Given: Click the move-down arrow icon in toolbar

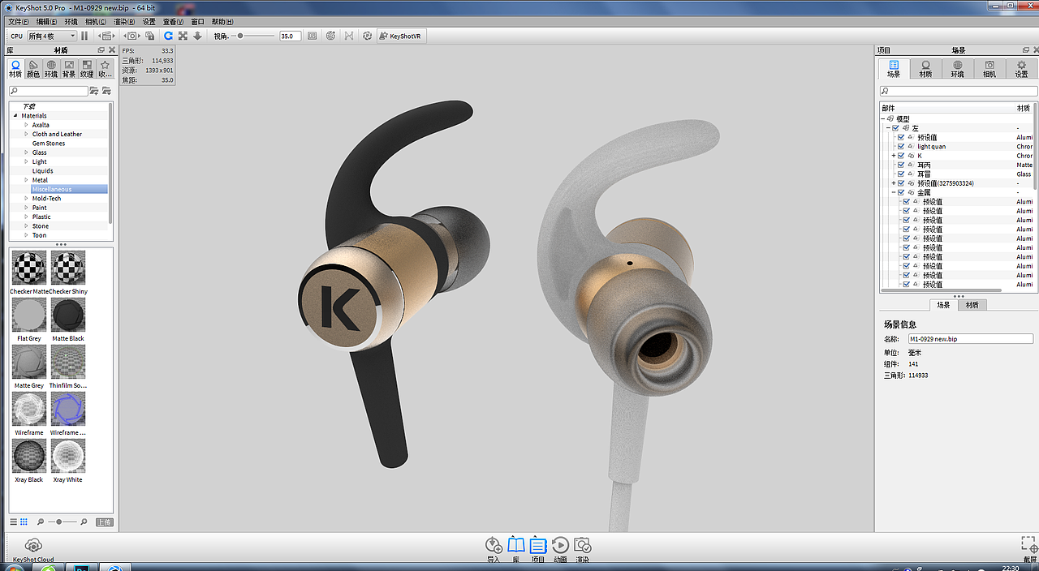Looking at the screenshot, I should point(196,36).
